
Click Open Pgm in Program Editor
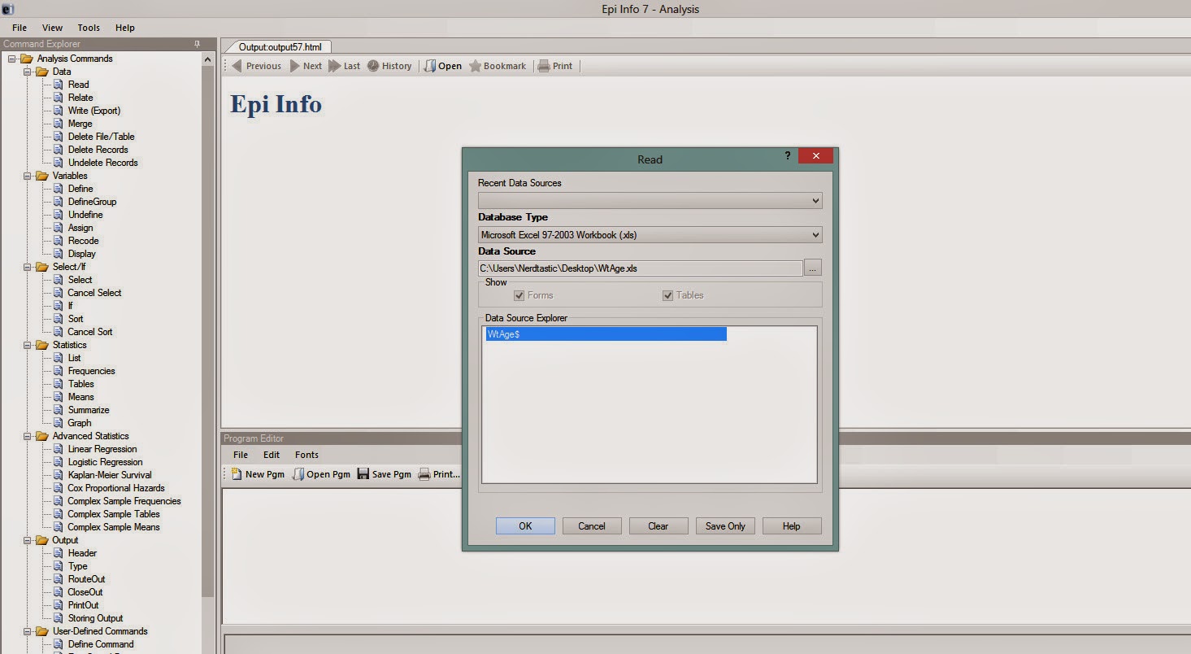[321, 474]
